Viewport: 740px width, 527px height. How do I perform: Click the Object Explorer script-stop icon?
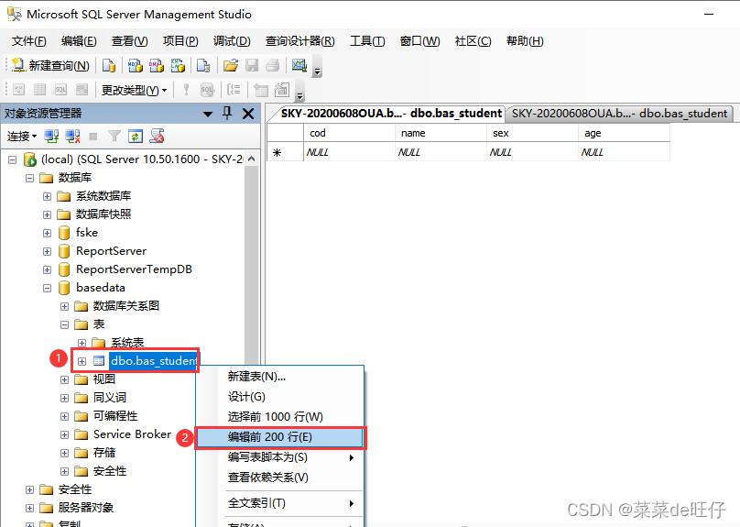point(157,136)
